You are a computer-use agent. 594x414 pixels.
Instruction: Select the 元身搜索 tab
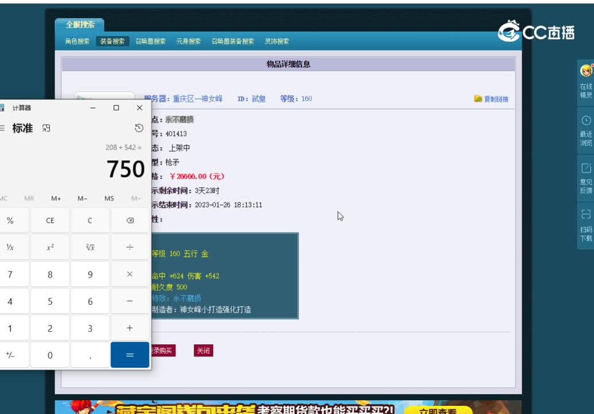click(x=188, y=41)
